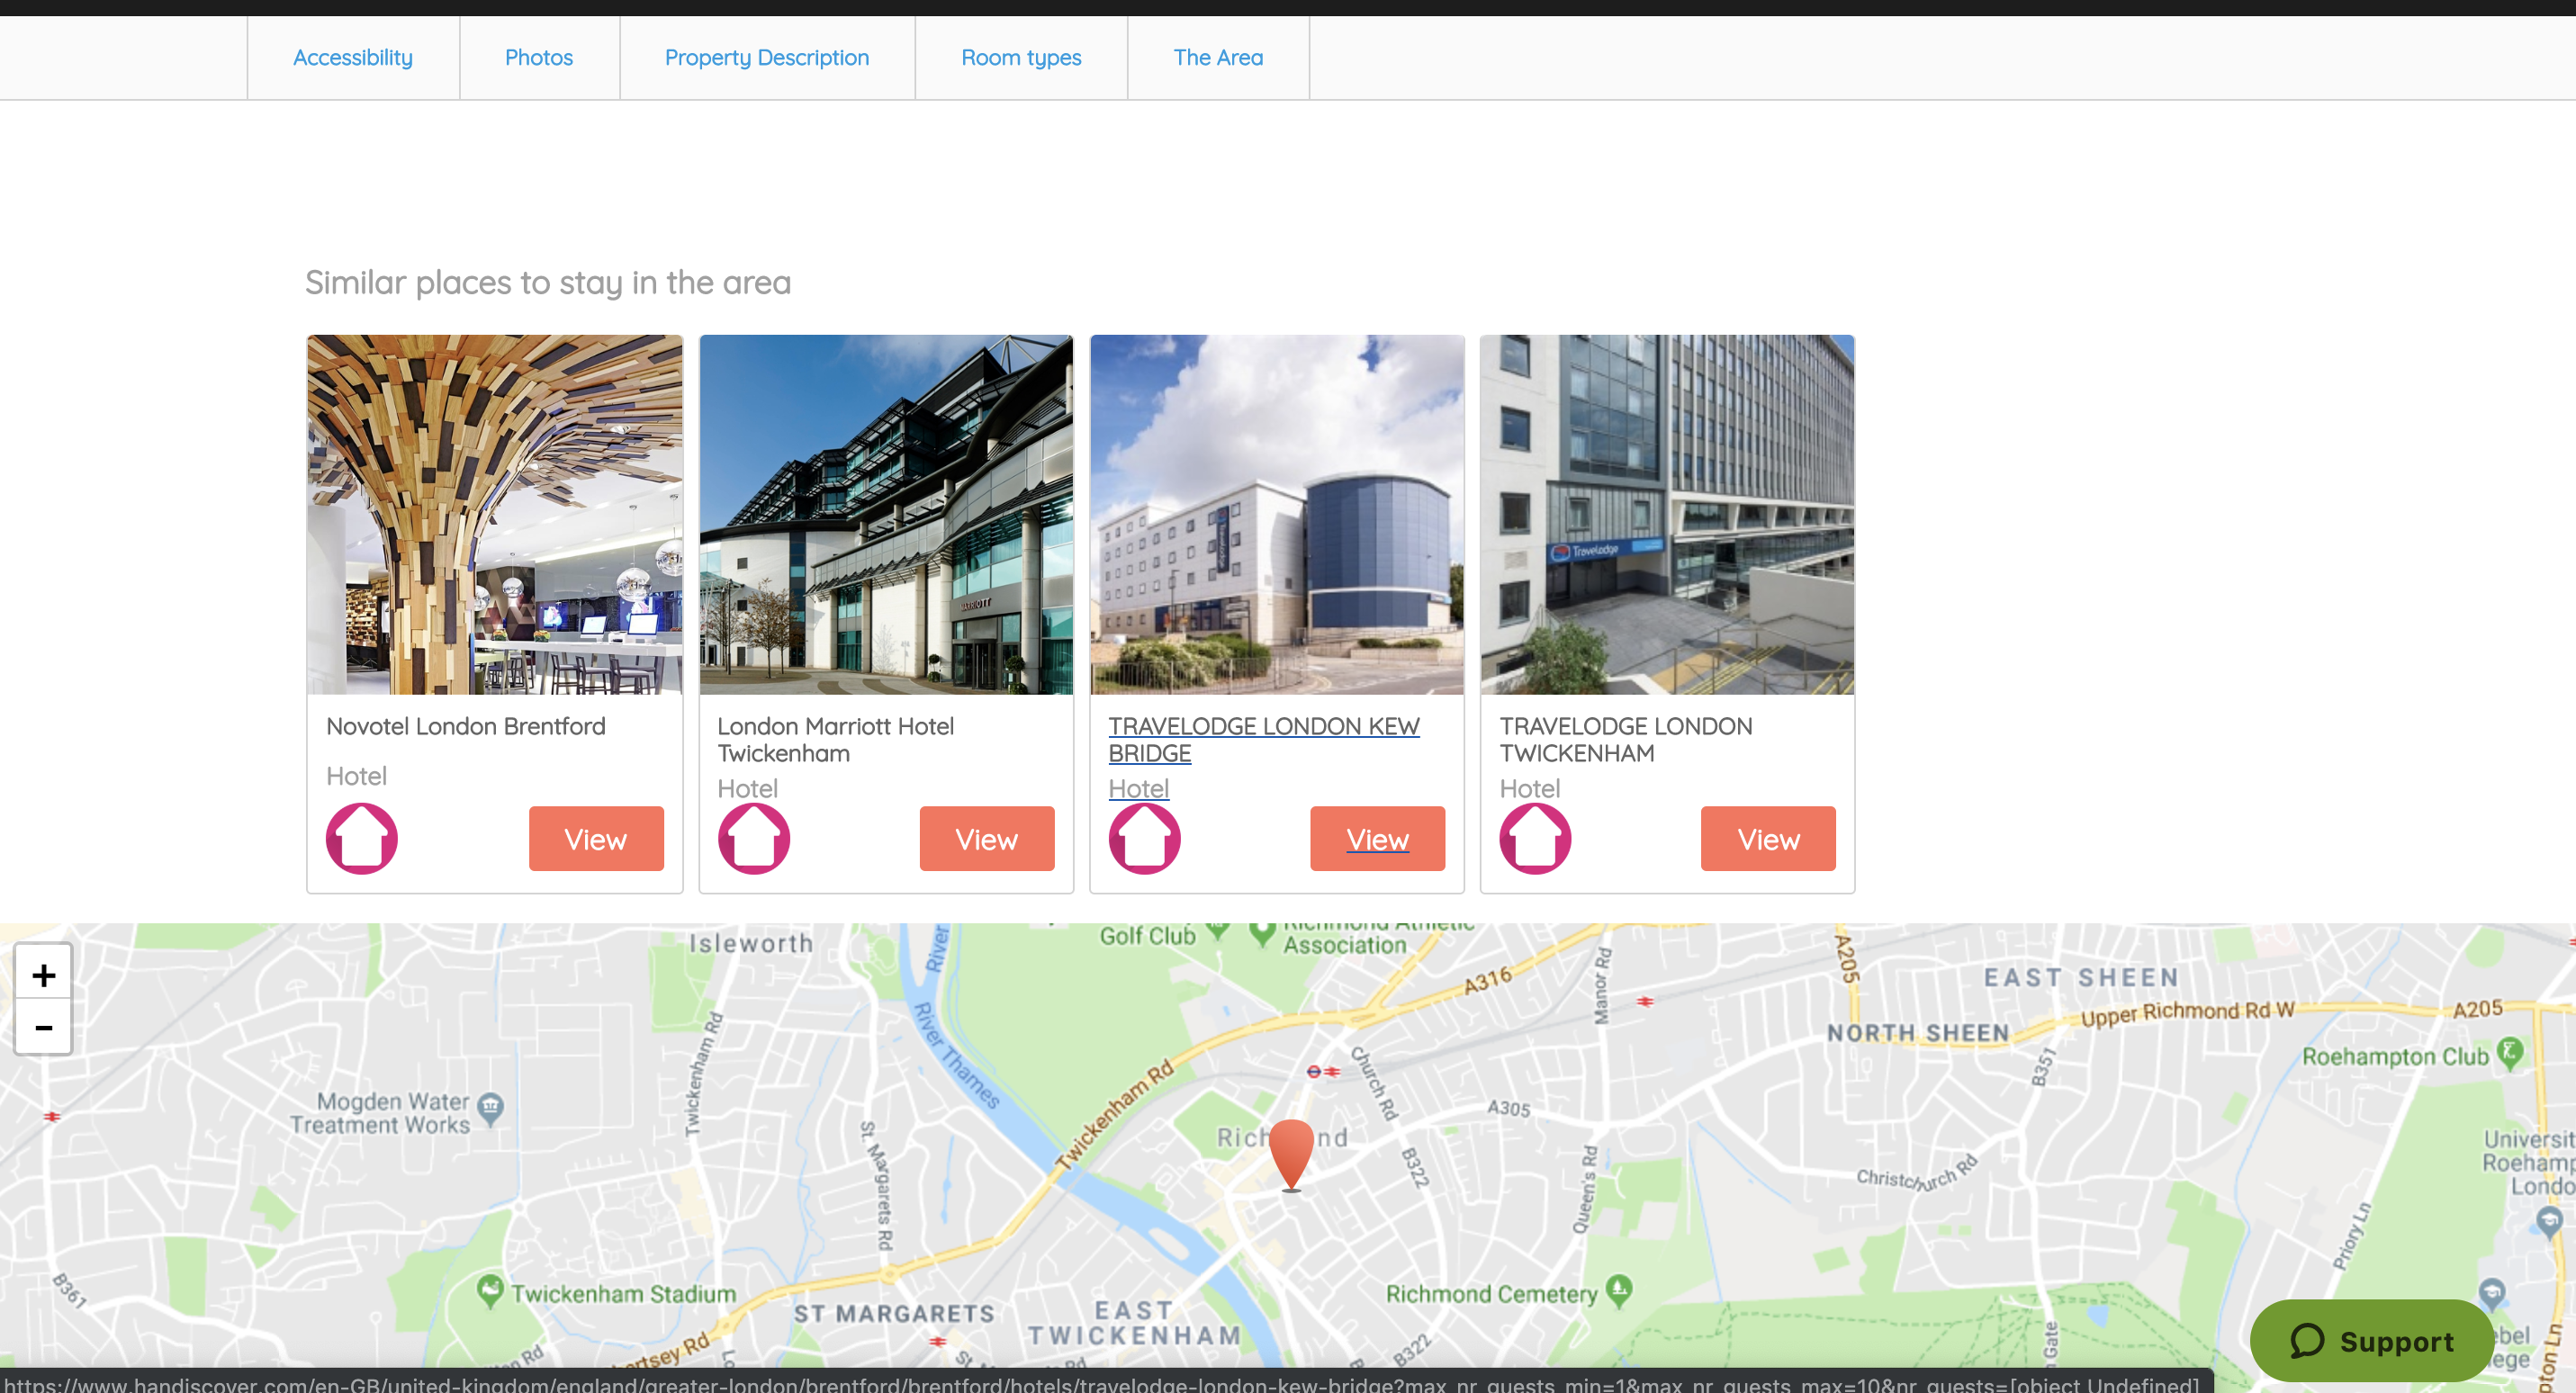Go to Property Description tab
Image resolution: width=2576 pixels, height=1393 pixels.
[x=767, y=58]
